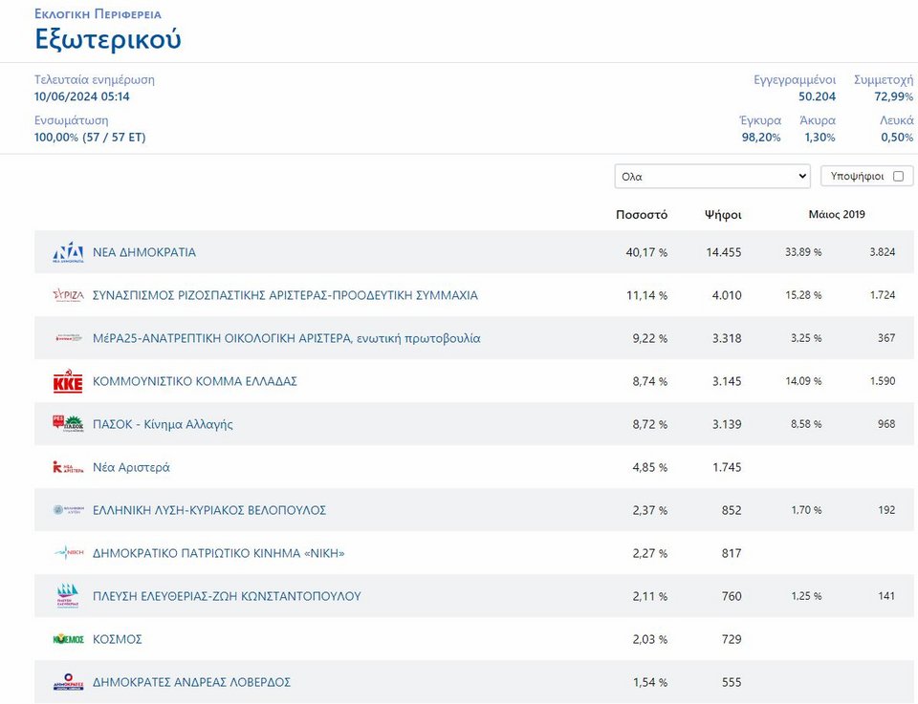Image resolution: width=918 pixels, height=704 pixels.
Task: Click the 4,85 % percentage
Action: [x=650, y=467]
